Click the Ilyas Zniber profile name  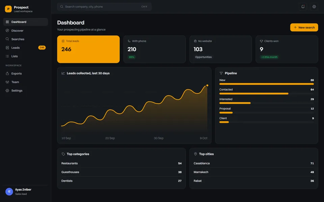pyautogui.click(x=23, y=190)
